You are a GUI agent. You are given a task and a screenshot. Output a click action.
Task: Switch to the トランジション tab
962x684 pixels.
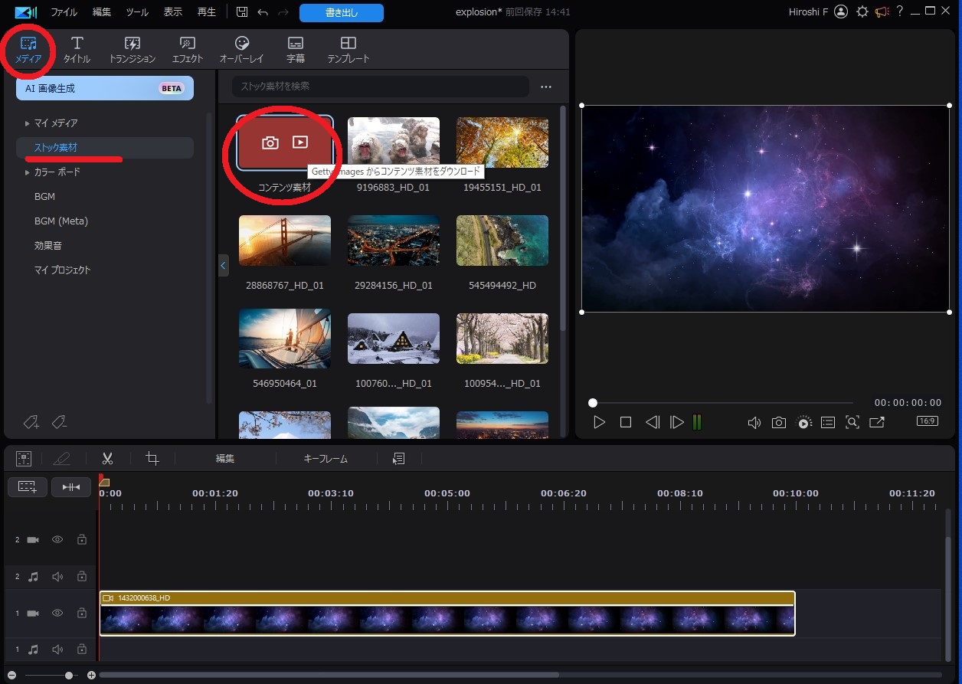[133, 50]
